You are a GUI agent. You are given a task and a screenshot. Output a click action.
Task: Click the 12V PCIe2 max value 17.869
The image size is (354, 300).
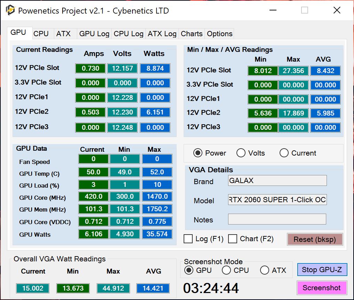293,113
